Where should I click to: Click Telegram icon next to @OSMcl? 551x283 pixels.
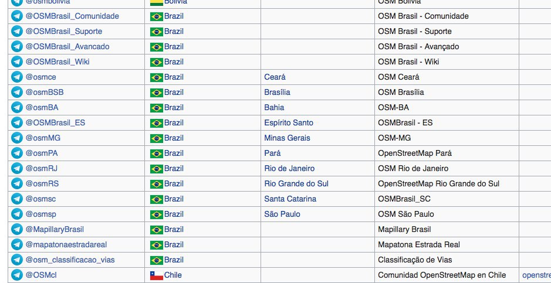click(17, 275)
